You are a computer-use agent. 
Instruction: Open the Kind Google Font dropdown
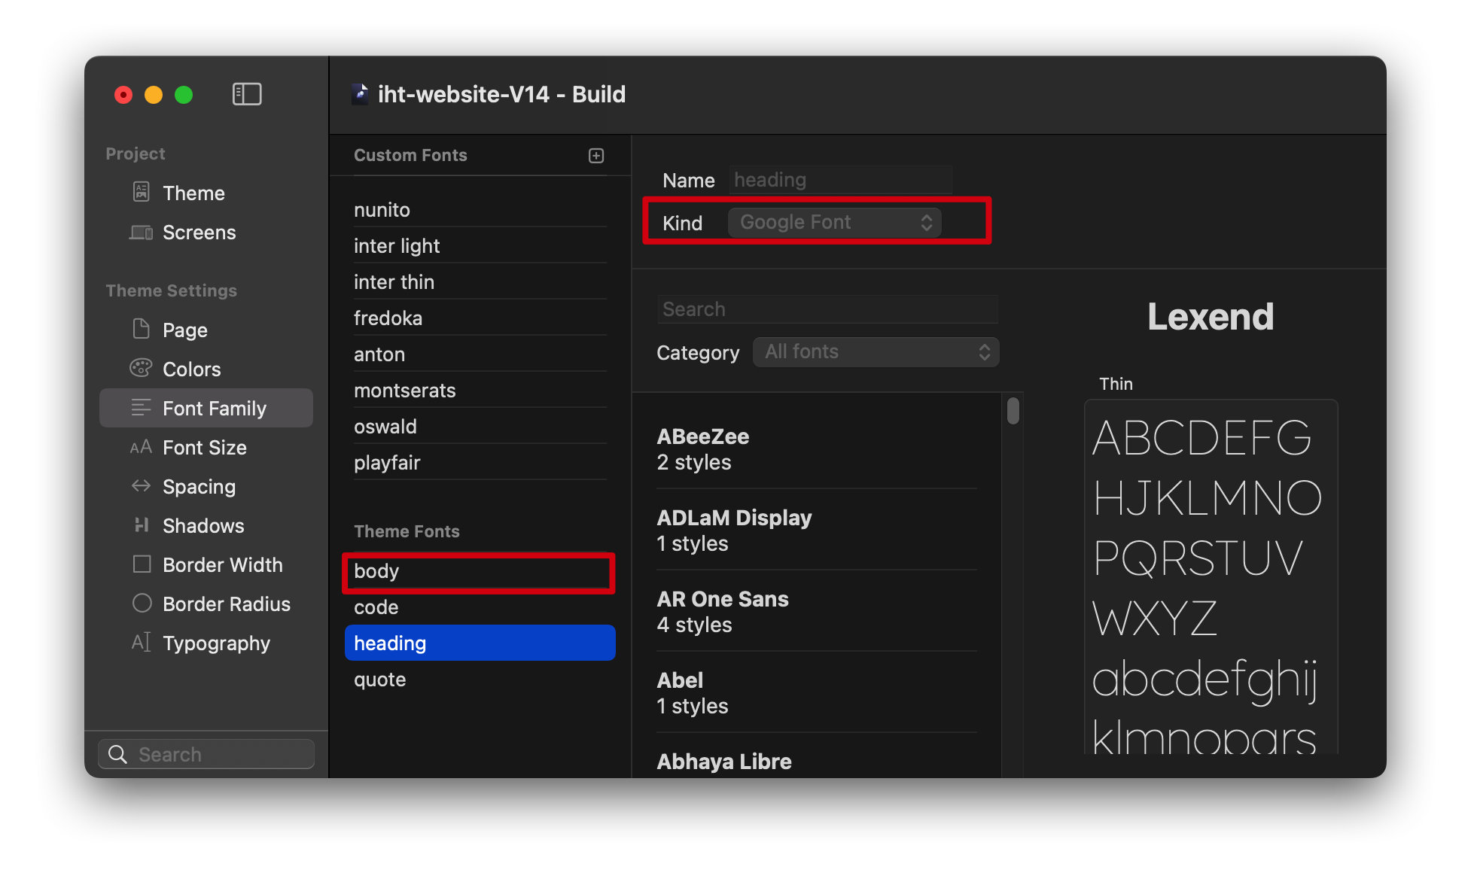point(834,223)
